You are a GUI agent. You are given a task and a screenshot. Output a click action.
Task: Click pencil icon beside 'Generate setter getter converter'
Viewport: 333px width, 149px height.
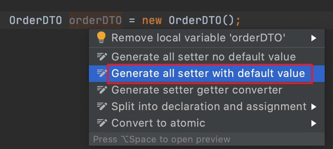102,90
